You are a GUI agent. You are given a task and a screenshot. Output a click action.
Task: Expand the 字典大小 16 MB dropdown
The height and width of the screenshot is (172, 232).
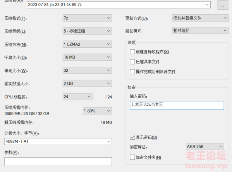point(87,57)
